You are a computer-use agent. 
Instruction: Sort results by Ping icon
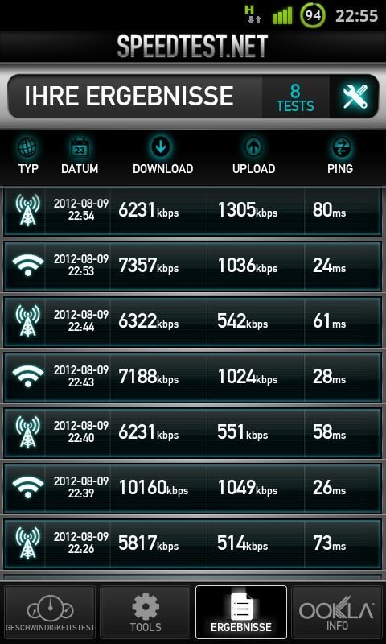pyautogui.click(x=339, y=148)
